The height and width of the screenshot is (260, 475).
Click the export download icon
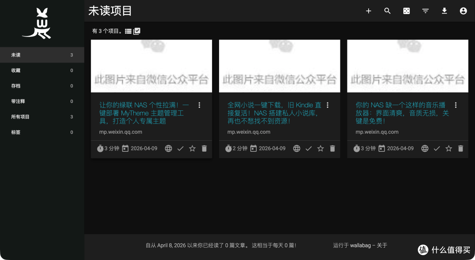[444, 11]
